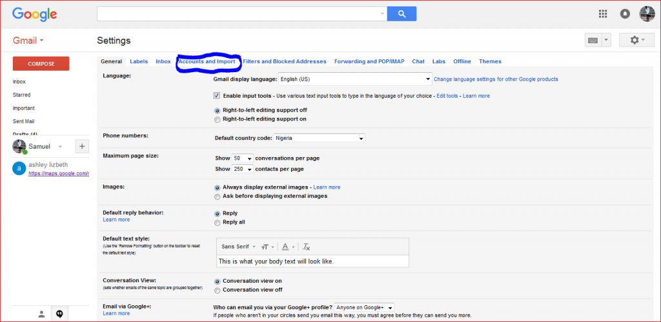Open the Sent Mail folder
The height and width of the screenshot is (322, 661).
(x=24, y=122)
